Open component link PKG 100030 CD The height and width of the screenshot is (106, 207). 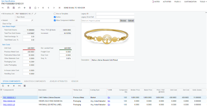click(9, 101)
